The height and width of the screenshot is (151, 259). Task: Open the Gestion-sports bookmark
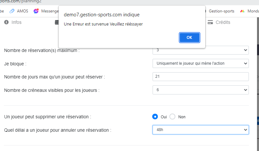221,11
